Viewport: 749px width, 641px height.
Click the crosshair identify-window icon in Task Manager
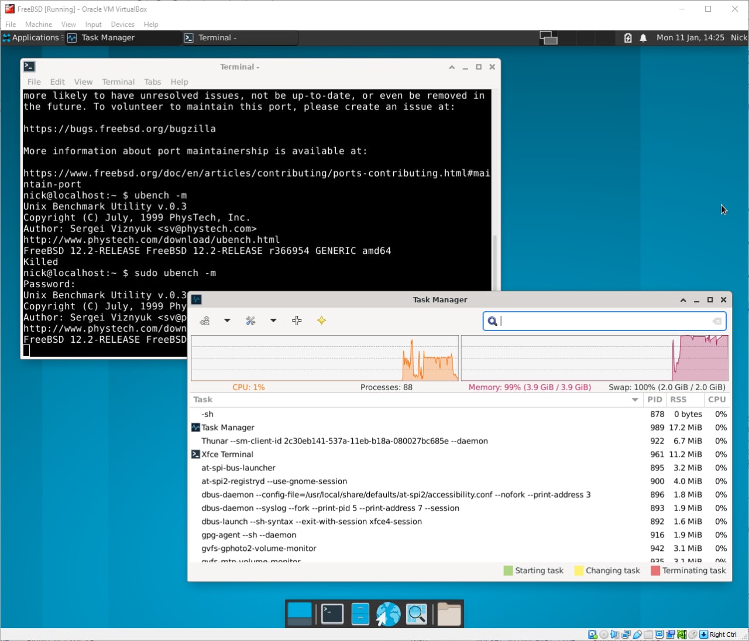tap(297, 320)
